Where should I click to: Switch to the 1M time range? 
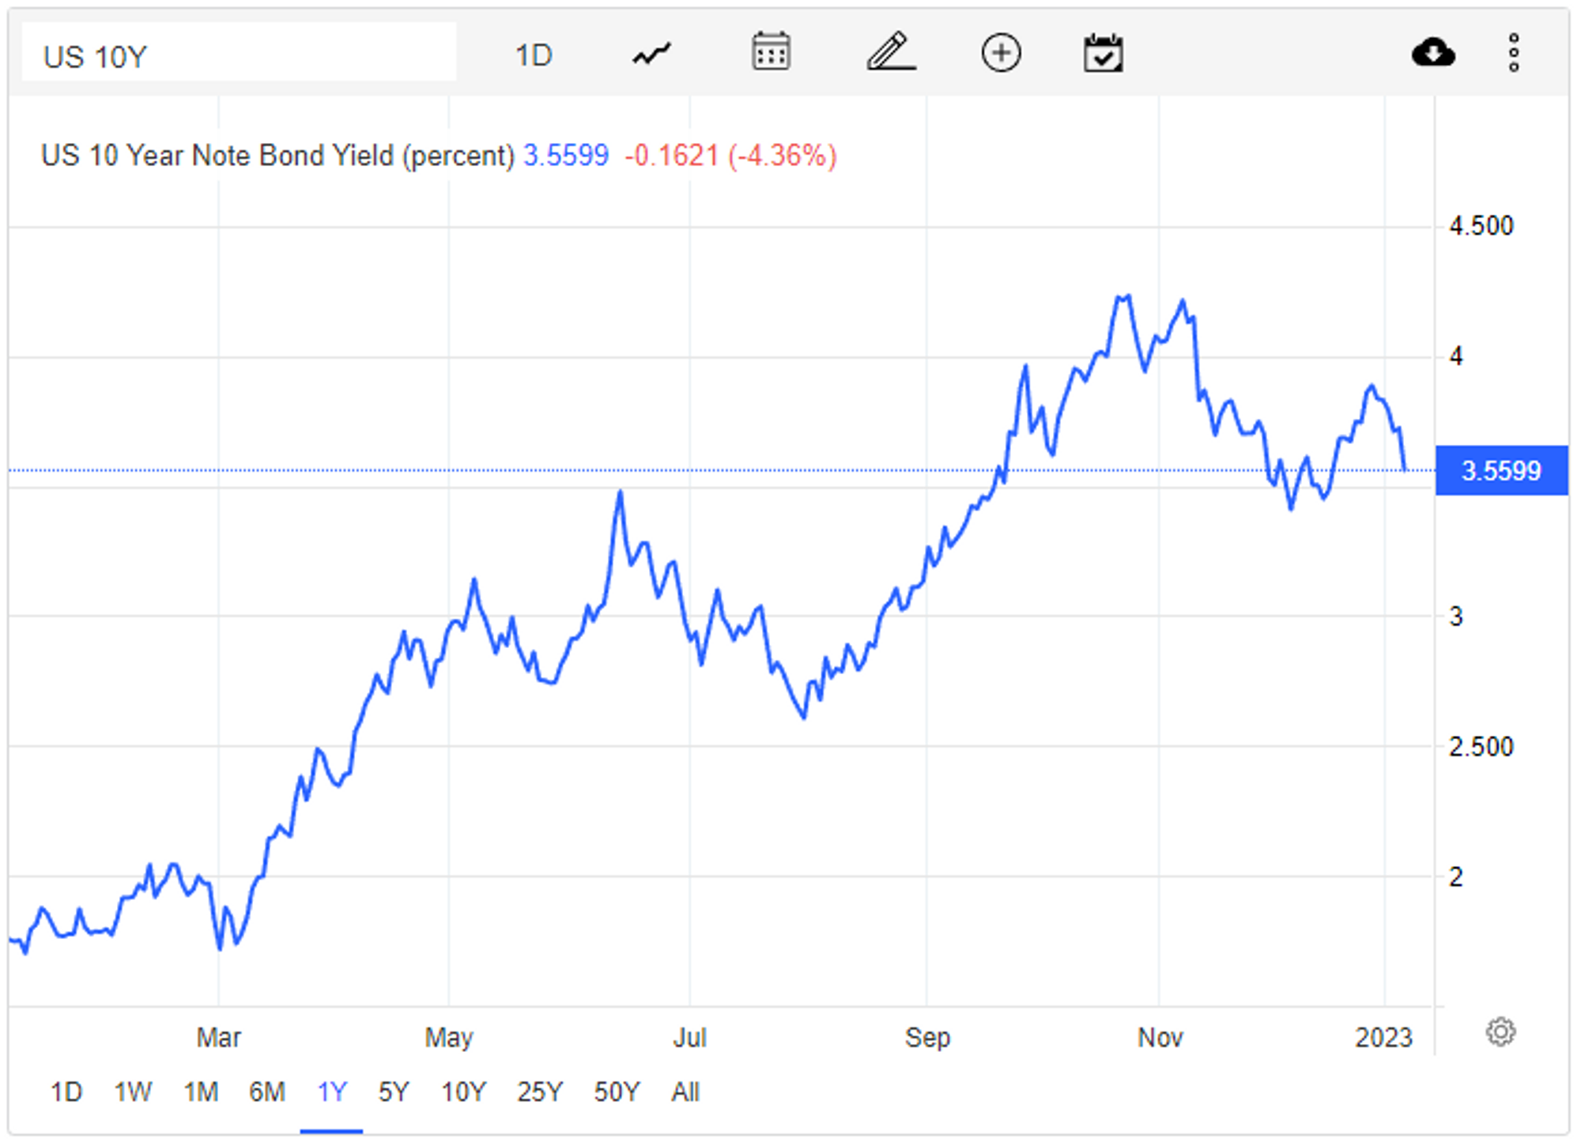click(201, 1092)
